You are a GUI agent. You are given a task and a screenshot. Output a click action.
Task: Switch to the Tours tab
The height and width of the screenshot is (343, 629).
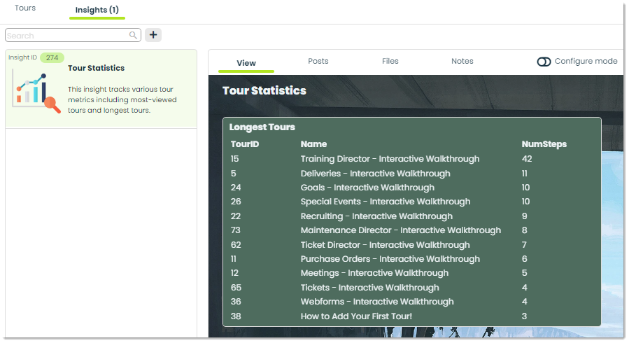tap(25, 8)
